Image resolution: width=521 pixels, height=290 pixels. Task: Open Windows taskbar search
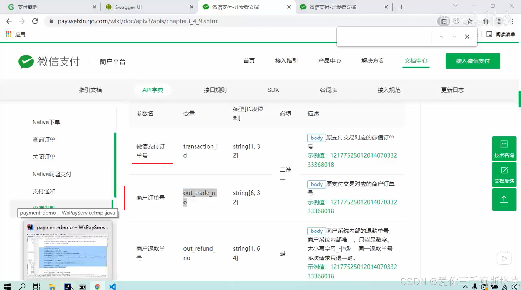point(22,286)
